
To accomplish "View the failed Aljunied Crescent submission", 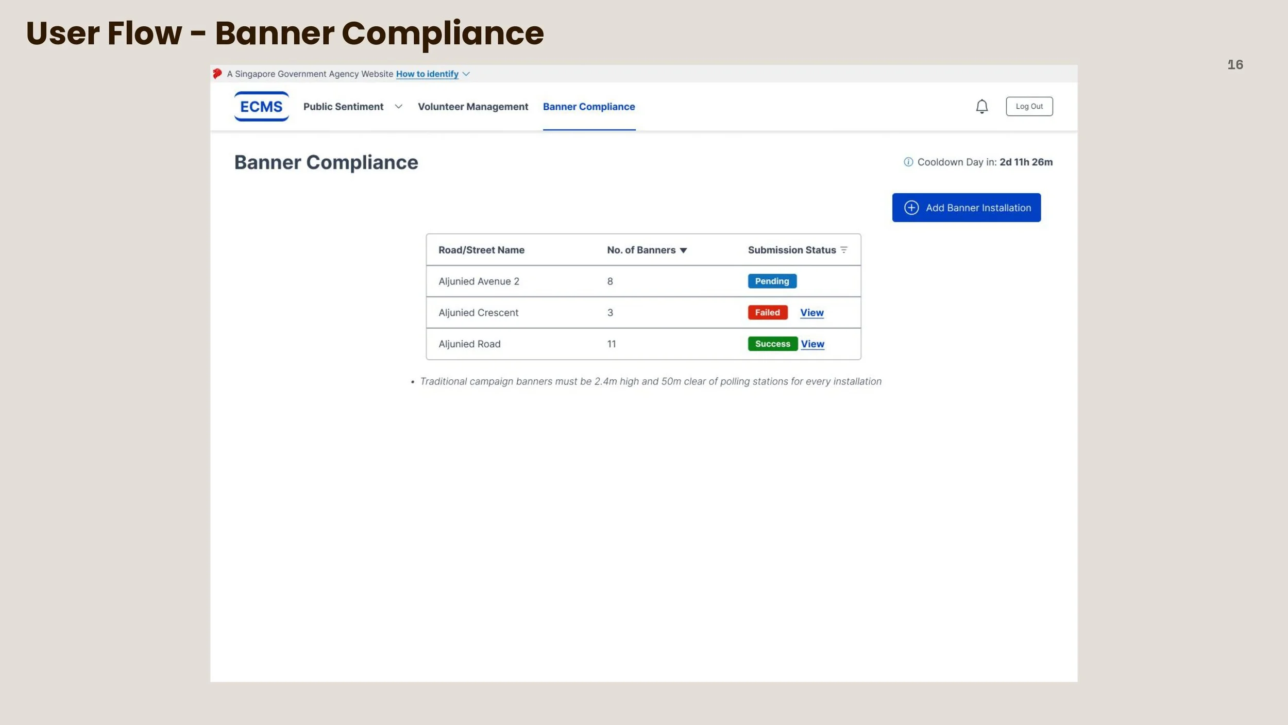I will point(812,312).
